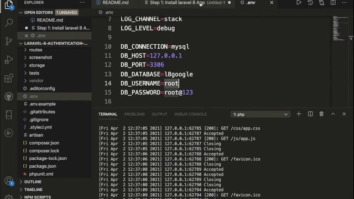Expand the Outline section

[33, 182]
